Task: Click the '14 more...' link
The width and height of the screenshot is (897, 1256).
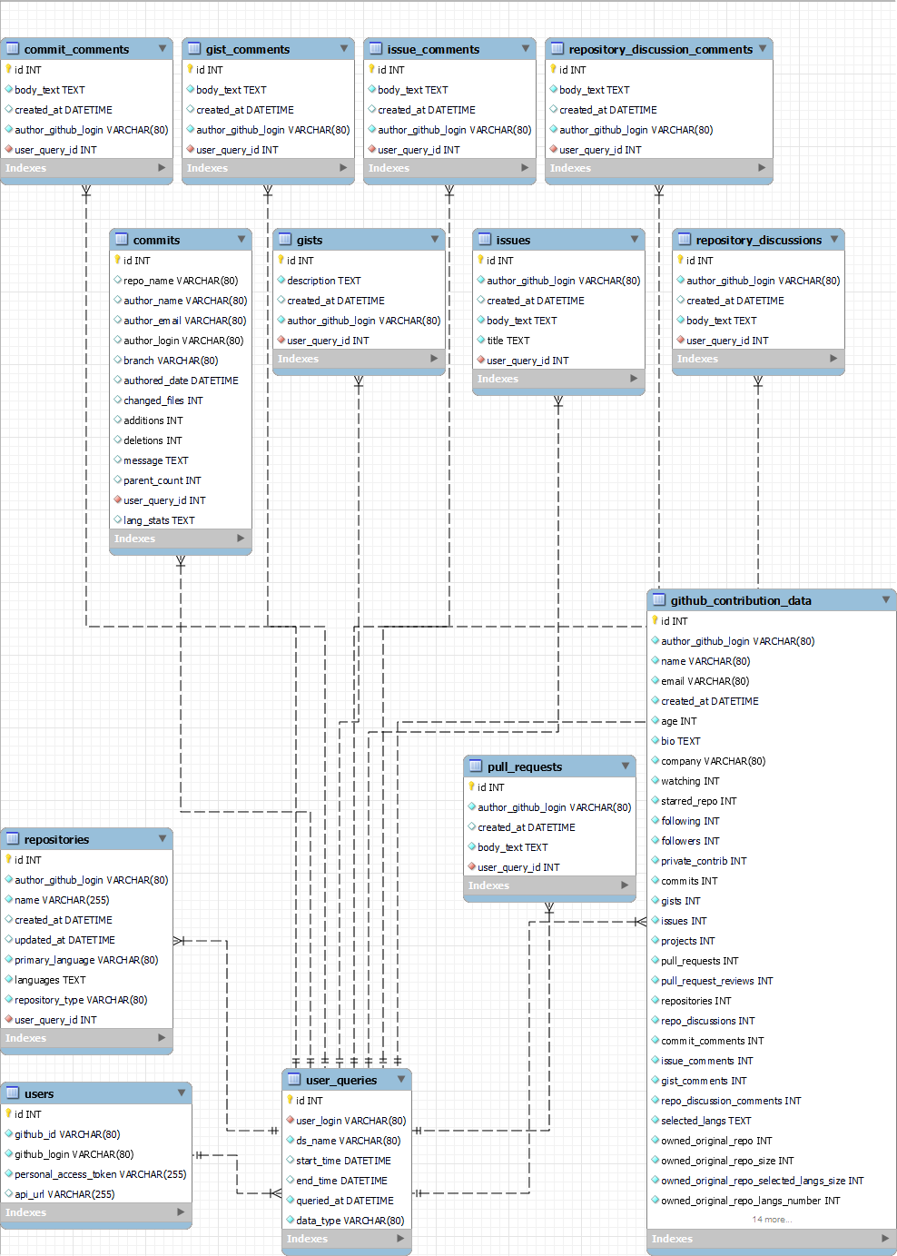Action: pyautogui.click(x=772, y=1219)
